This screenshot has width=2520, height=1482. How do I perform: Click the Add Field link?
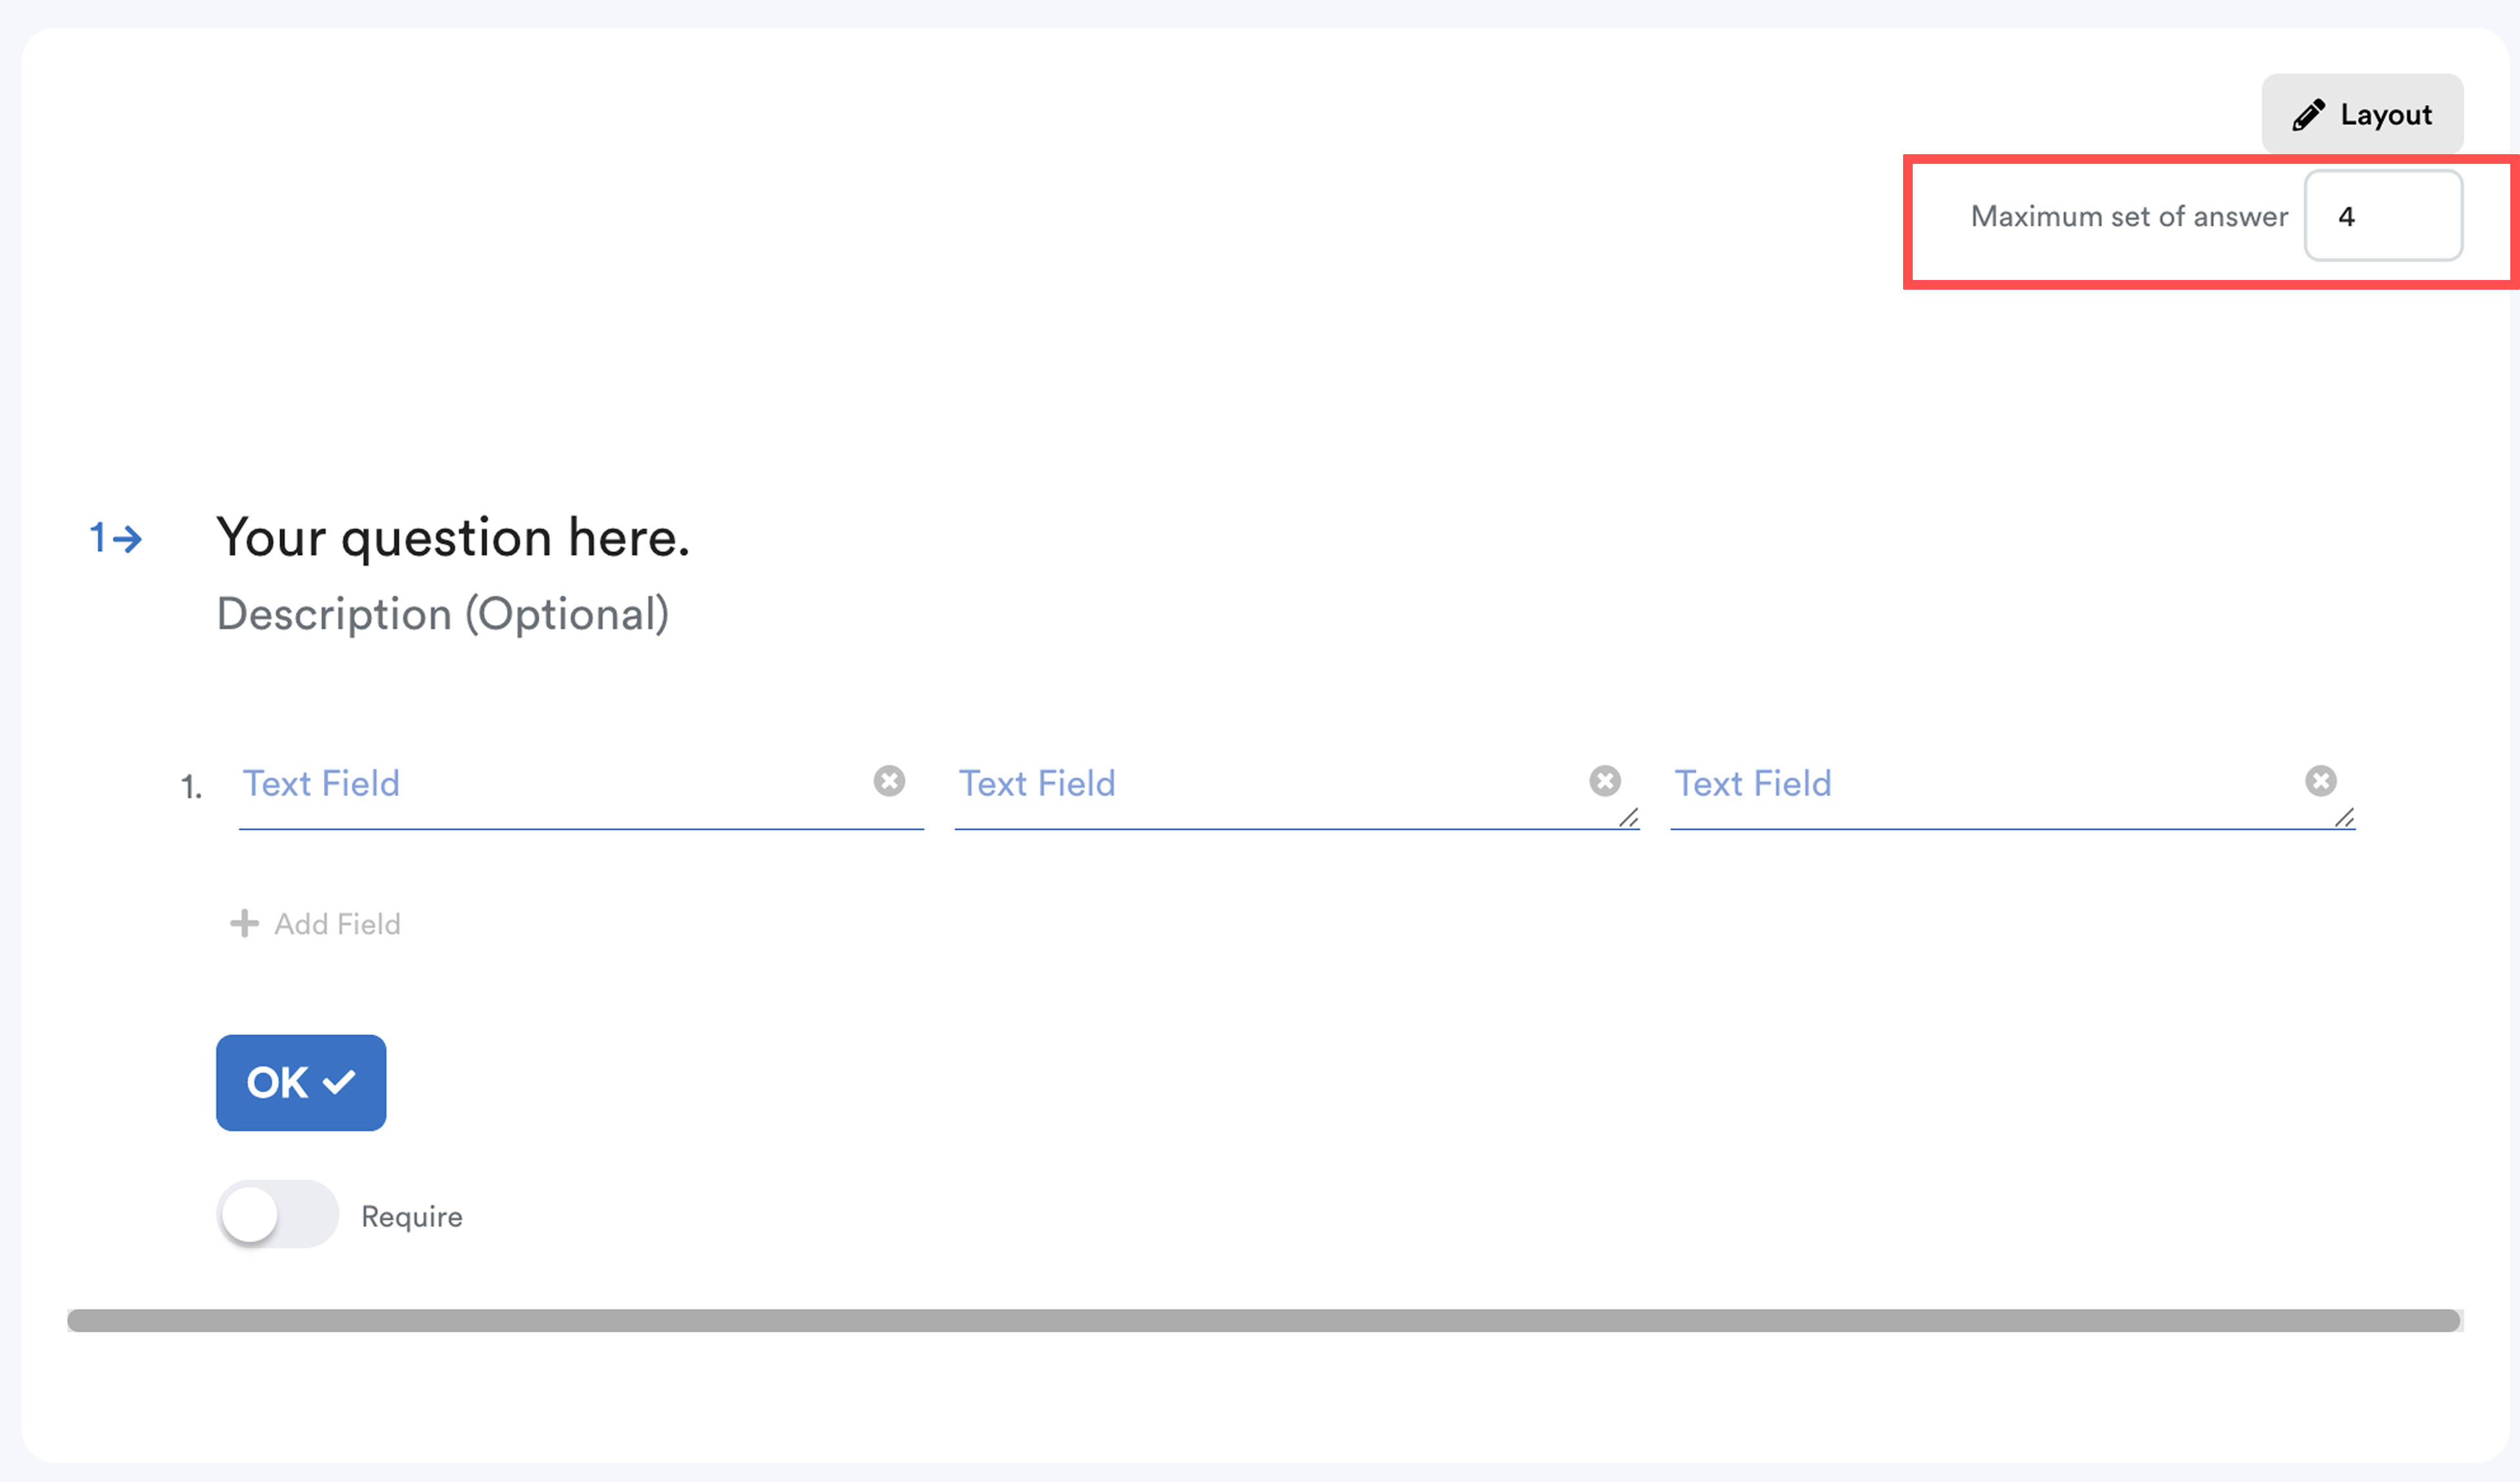pyautogui.click(x=337, y=924)
